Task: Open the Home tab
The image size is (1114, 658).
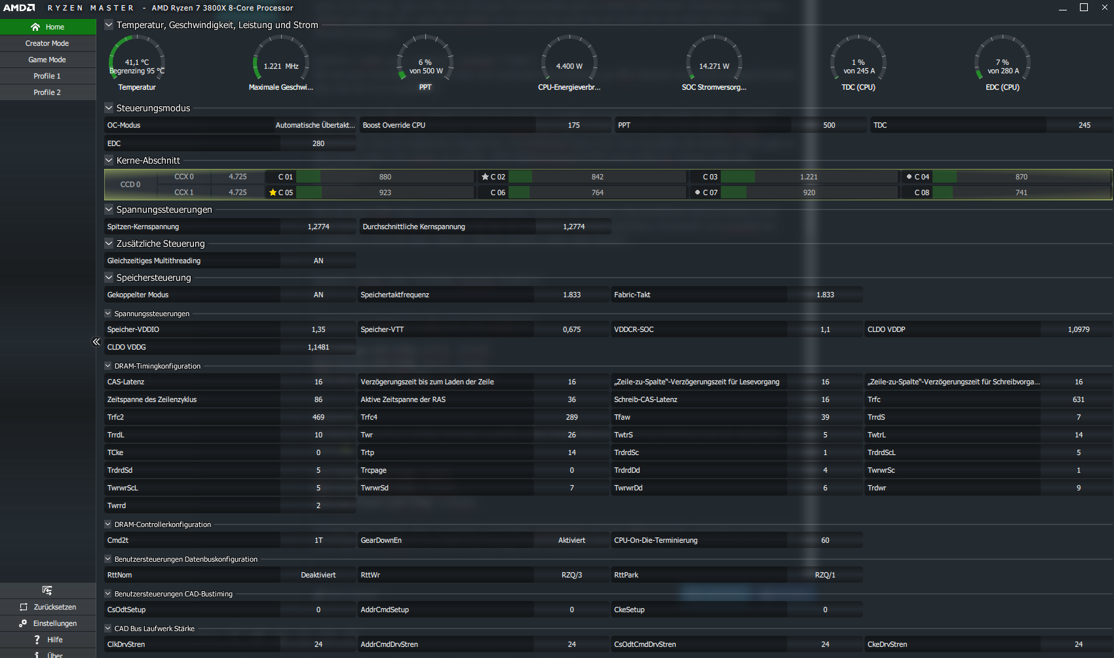Action: click(x=48, y=27)
